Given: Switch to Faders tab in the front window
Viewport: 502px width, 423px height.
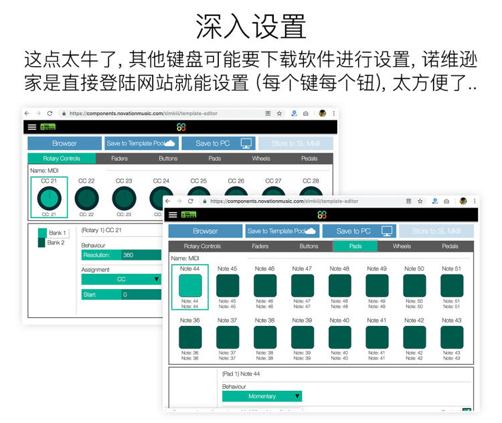Looking at the screenshot, I should 260,246.
